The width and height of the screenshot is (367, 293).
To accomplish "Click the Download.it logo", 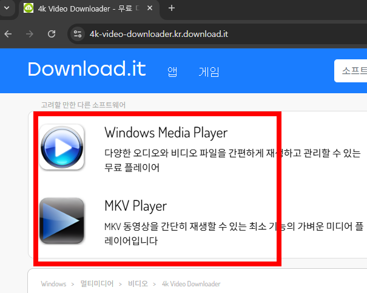I will tap(87, 68).
